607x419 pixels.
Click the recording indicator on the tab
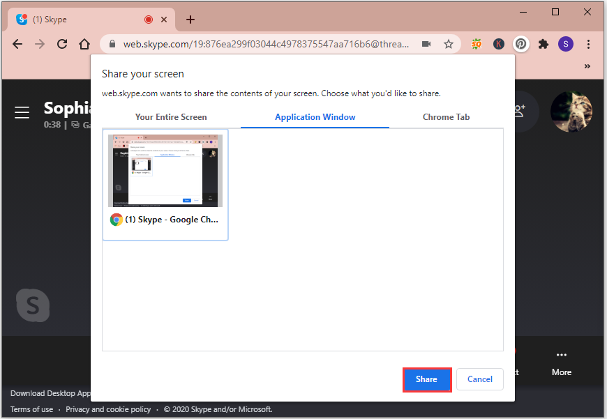tap(149, 20)
